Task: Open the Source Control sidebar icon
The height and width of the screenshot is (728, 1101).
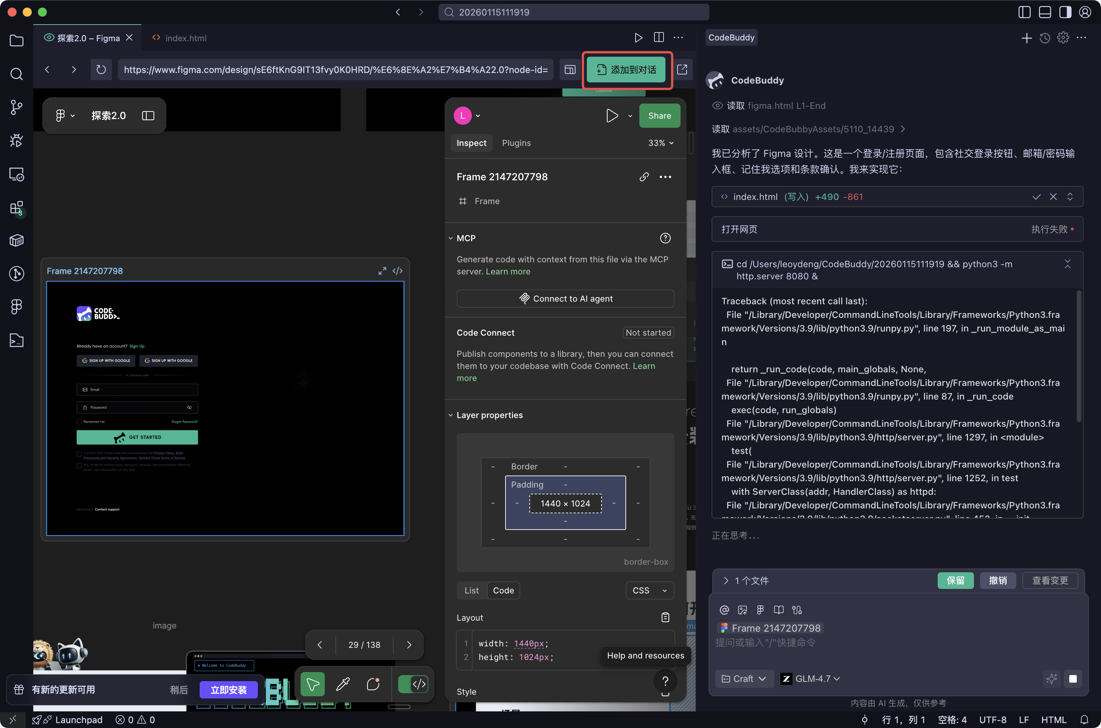Action: tap(16, 107)
